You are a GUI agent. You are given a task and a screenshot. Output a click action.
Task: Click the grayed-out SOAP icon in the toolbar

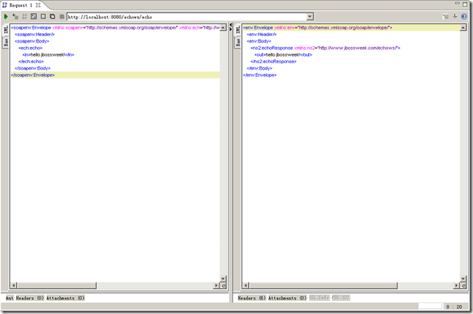[x=24, y=17]
